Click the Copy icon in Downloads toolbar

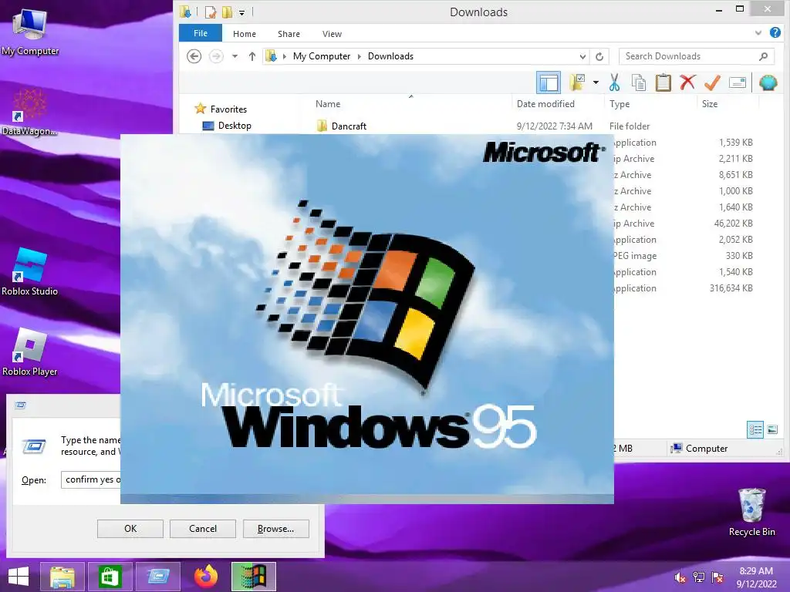click(638, 82)
